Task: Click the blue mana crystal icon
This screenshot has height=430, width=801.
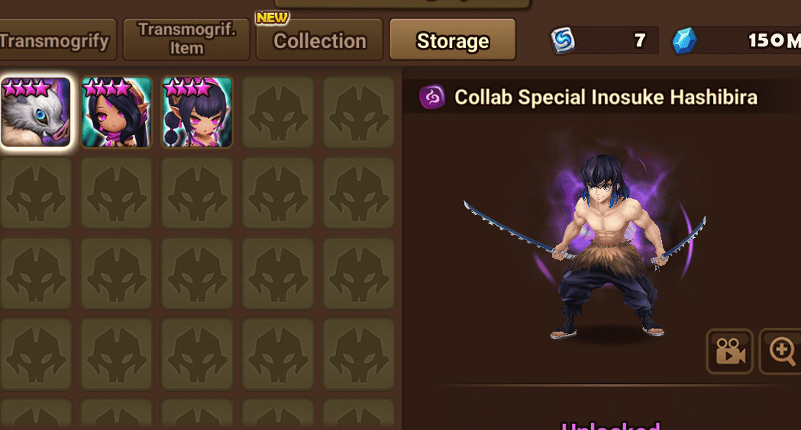Action: pyautogui.click(x=684, y=40)
